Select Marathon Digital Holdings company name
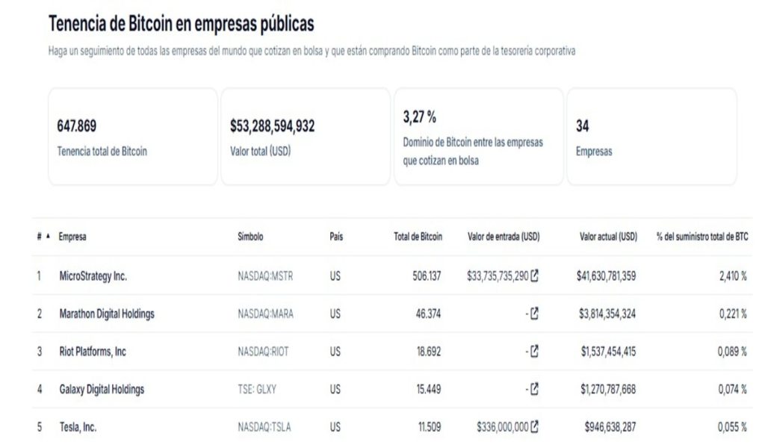Image resolution: width=765 pixels, height=445 pixels. 106,313
